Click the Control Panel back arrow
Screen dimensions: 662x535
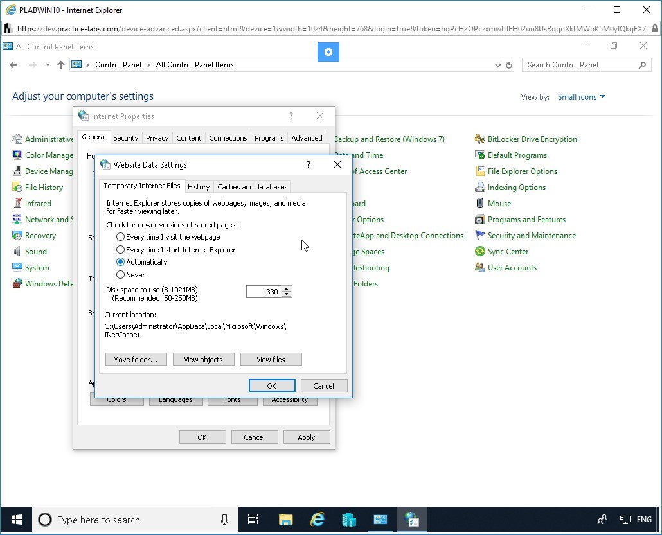(x=13, y=65)
